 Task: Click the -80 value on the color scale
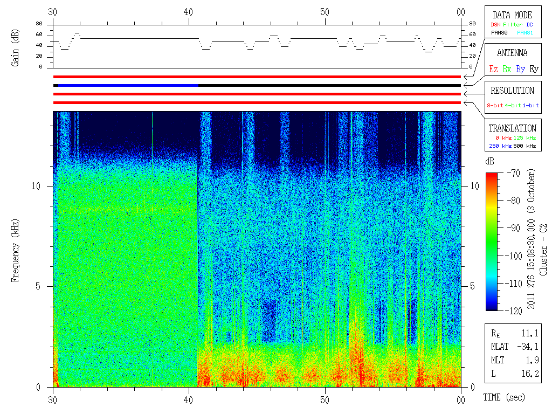(514, 201)
